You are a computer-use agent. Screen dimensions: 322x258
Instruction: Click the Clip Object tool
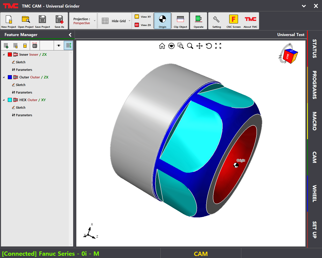180,21
